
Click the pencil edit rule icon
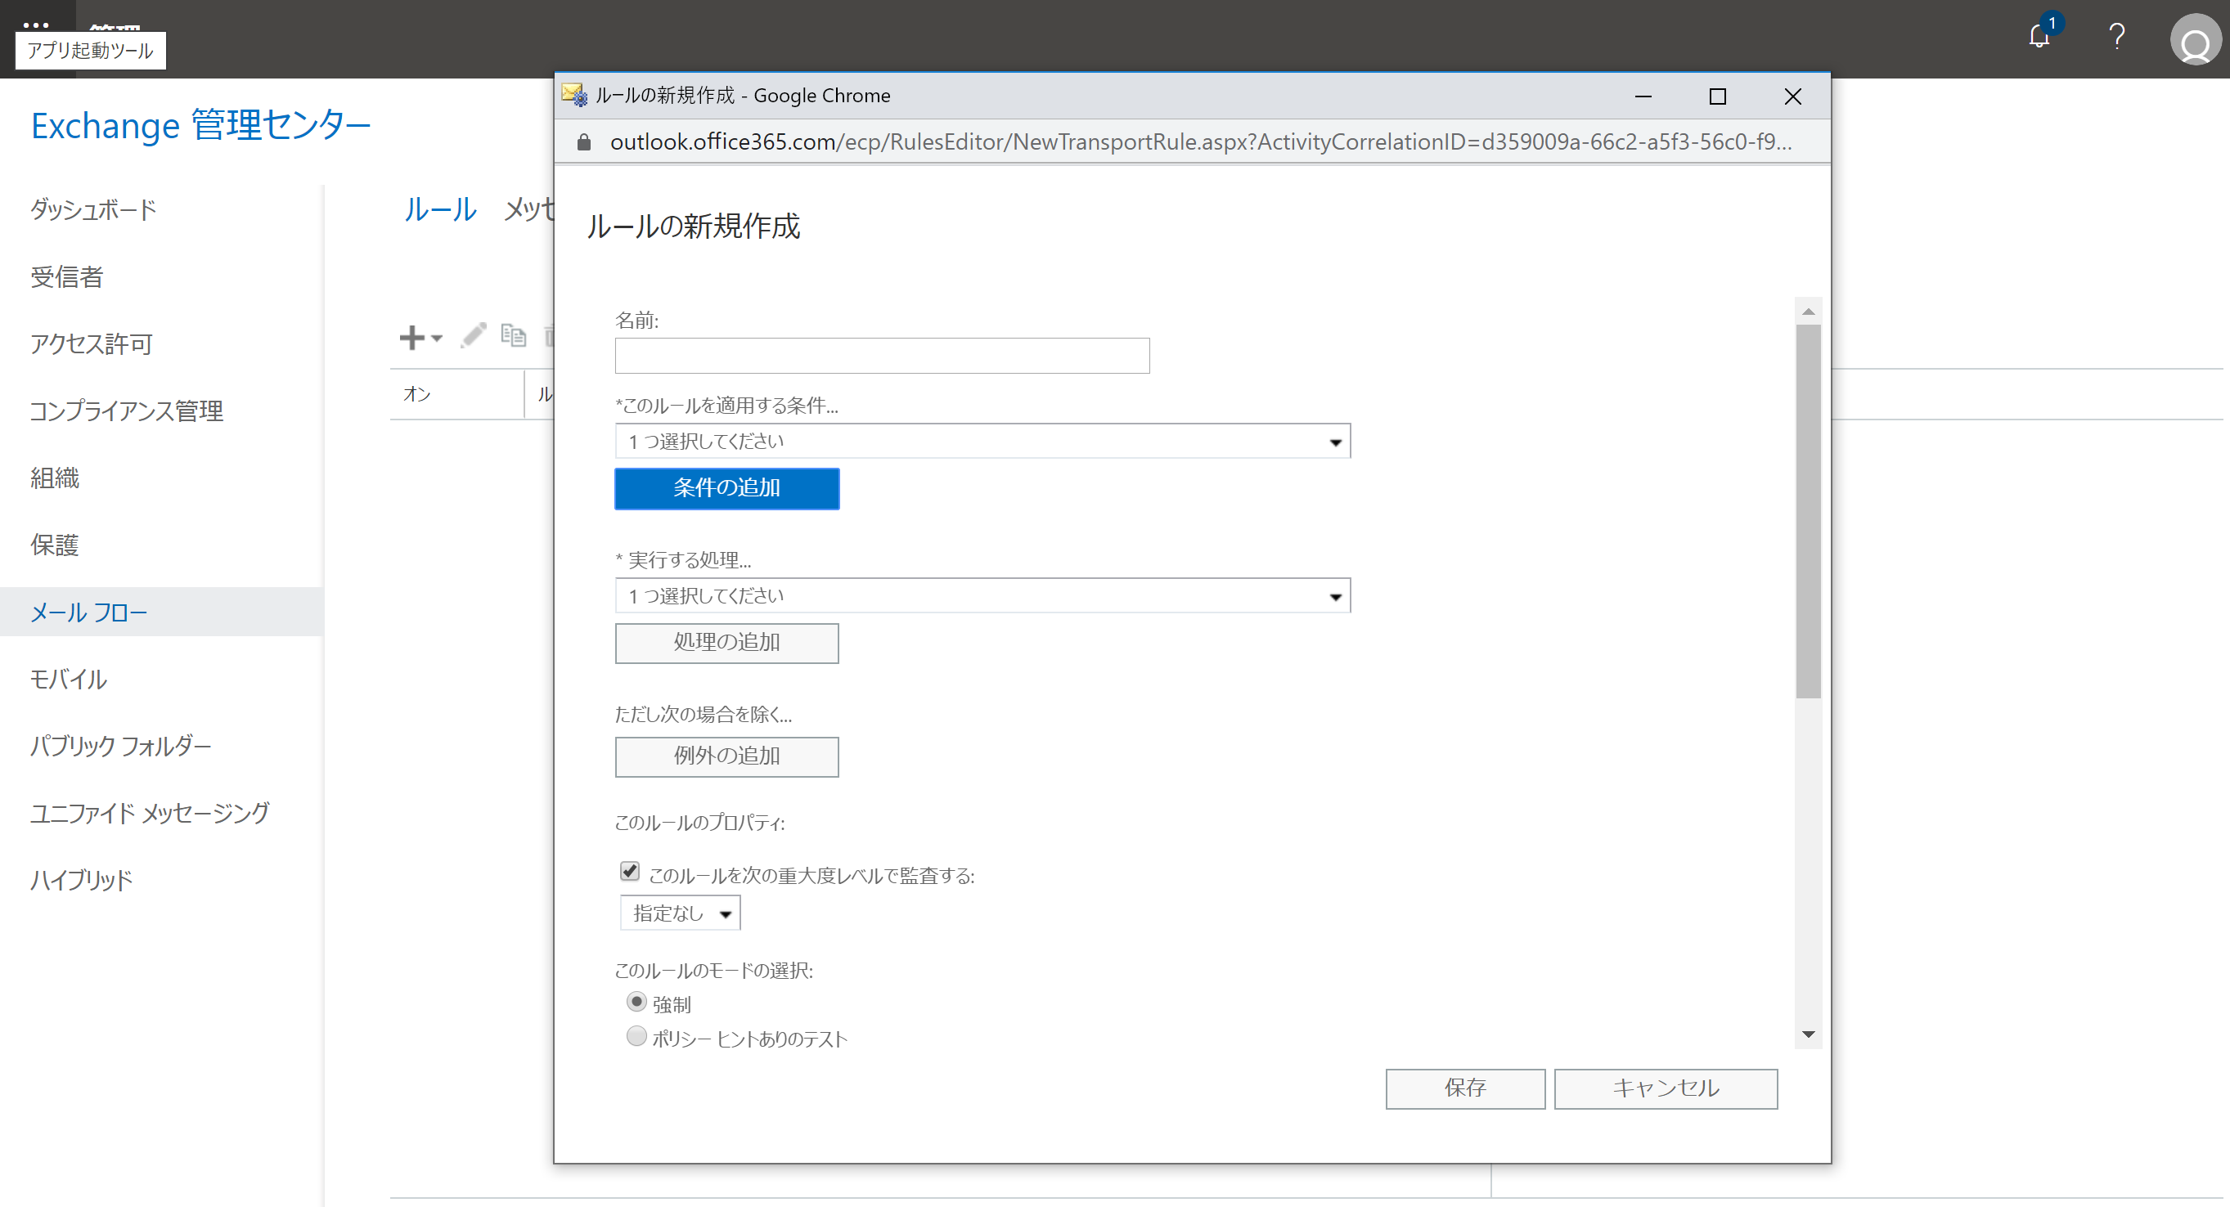click(x=474, y=336)
